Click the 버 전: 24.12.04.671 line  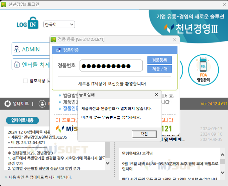tap(27, 143)
